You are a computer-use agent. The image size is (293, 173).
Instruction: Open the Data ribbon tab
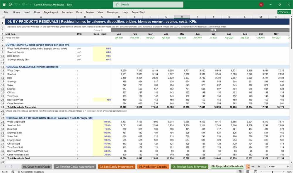point(79,12)
